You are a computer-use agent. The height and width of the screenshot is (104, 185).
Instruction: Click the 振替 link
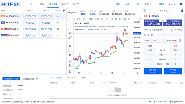[x=118, y=4]
